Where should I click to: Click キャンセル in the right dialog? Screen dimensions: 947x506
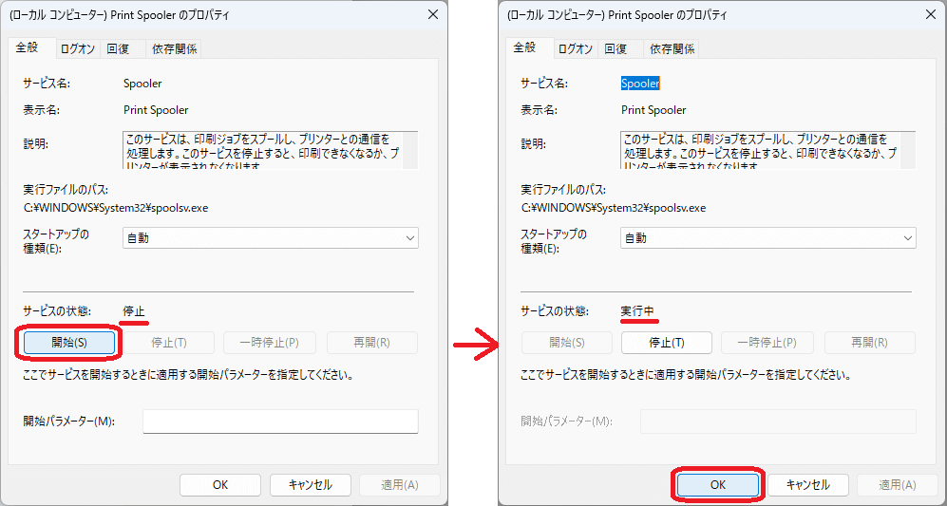[807, 484]
